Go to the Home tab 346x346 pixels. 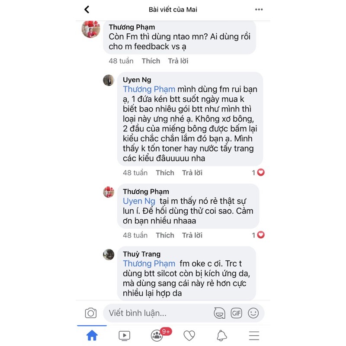click(x=92, y=336)
